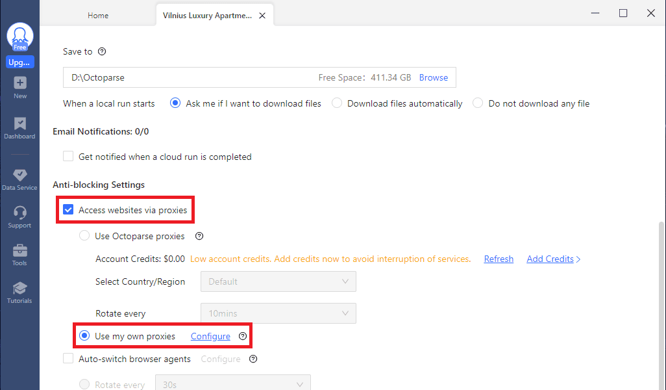Image resolution: width=666 pixels, height=390 pixels.
Task: Click the When a local run starts label
Action: 109,103
